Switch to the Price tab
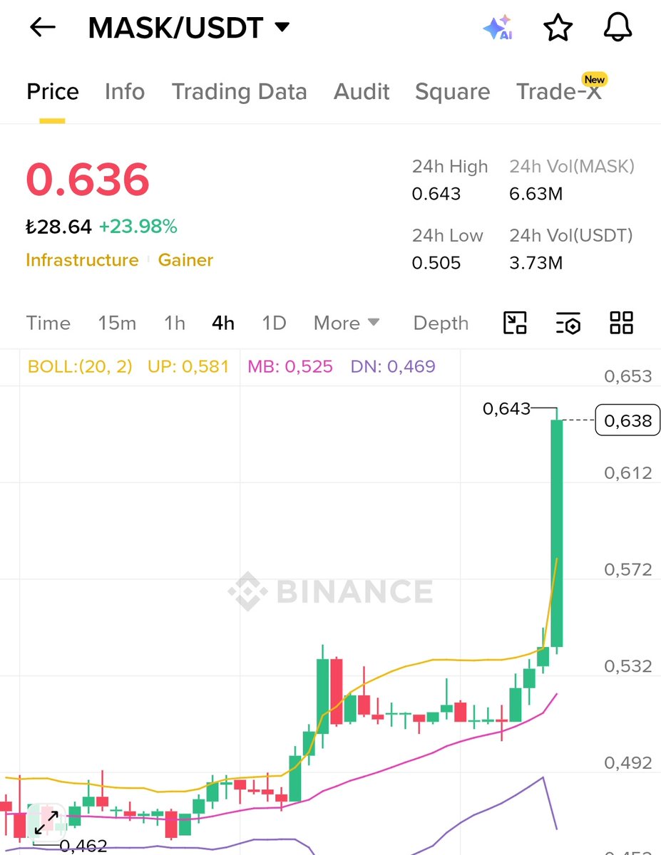 pyautogui.click(x=53, y=92)
